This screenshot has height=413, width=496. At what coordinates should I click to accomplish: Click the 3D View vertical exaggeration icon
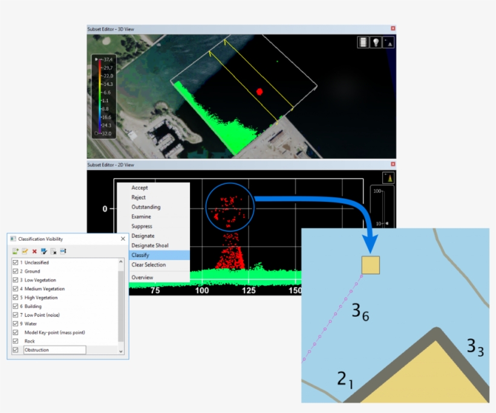(388, 42)
